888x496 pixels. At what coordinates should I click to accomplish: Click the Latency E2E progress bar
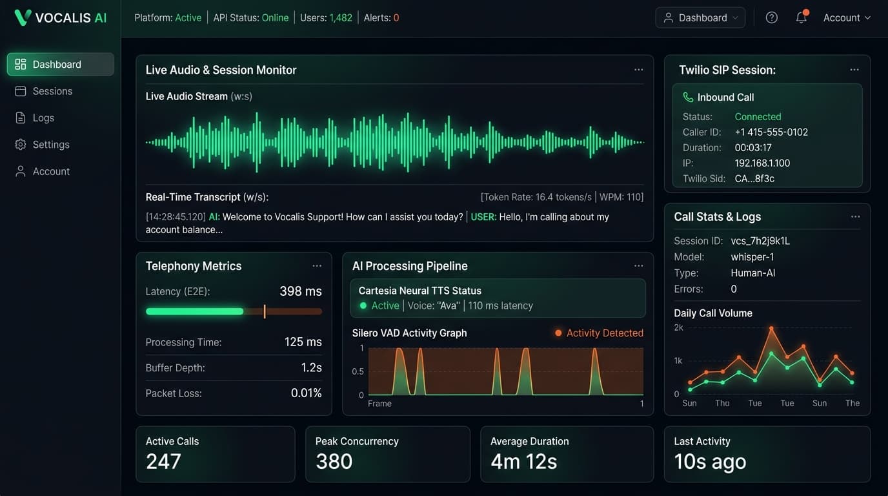234,311
